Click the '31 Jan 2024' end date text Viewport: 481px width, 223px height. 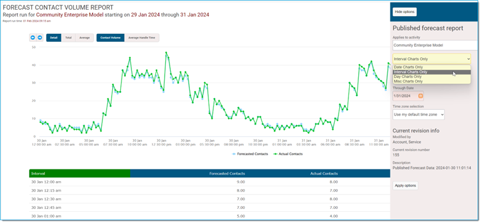pos(195,15)
